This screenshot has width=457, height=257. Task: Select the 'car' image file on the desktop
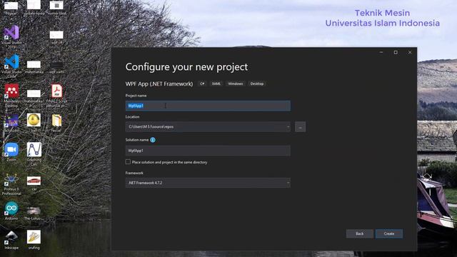(34, 183)
